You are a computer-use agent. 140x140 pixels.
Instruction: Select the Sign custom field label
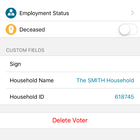[15, 64]
